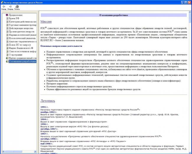The width and height of the screenshot is (192, 154).
Task: Go back with the Назад arrow
Action: click(4, 7)
